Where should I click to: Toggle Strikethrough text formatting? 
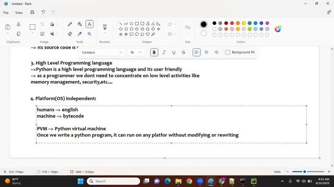183,52
